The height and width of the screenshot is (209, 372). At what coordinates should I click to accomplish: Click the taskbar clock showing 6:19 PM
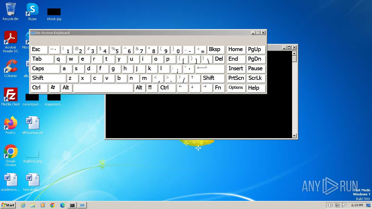pyautogui.click(x=357, y=205)
